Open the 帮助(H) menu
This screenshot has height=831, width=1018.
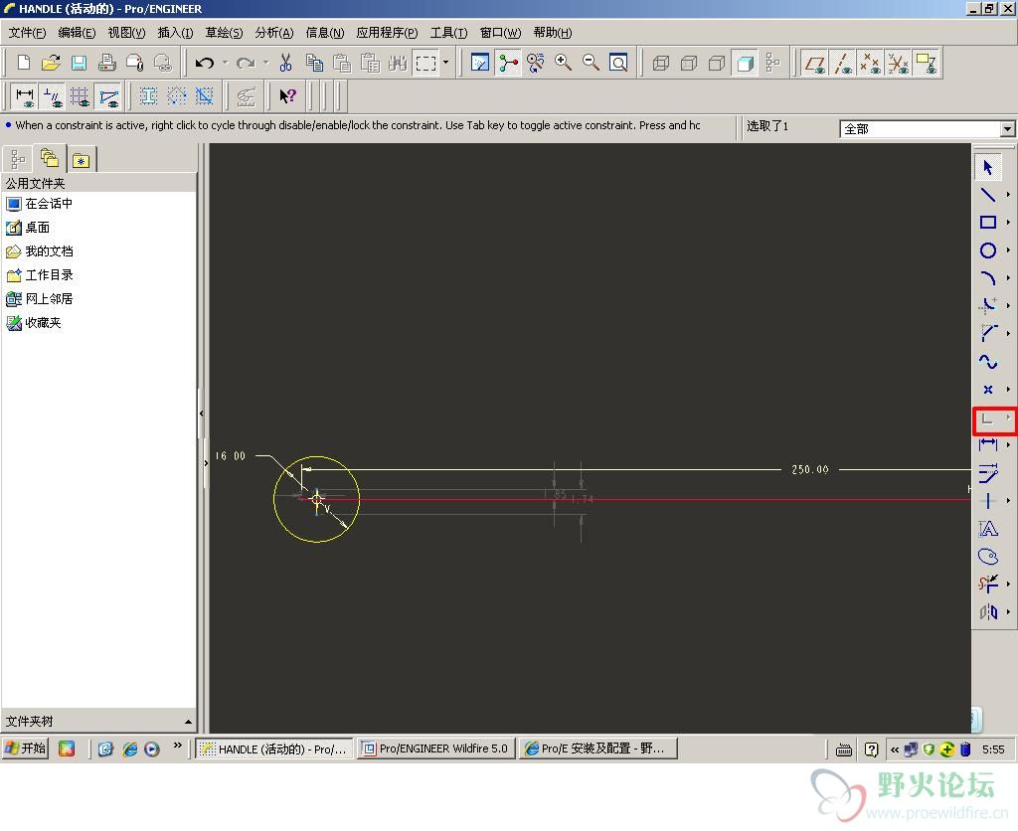pos(553,33)
